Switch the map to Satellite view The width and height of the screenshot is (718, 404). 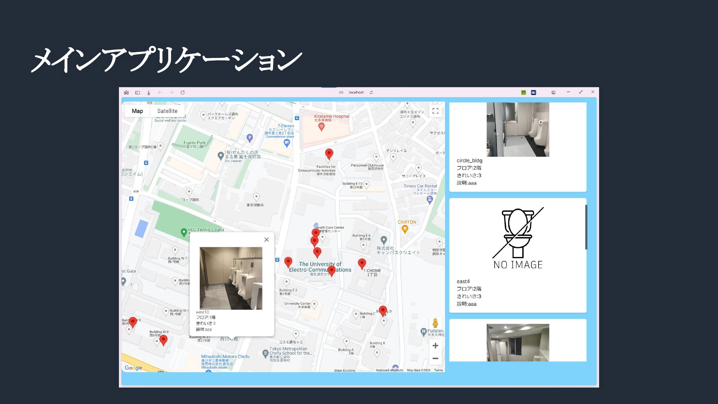tap(167, 111)
